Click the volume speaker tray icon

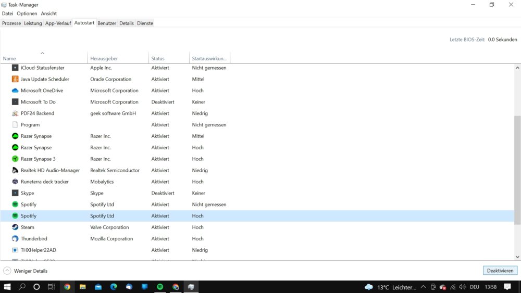[x=462, y=287]
